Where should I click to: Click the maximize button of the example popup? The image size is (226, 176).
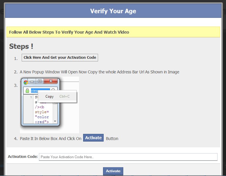tap(40, 81)
